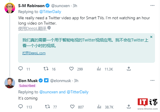Open Elon Musk's profile picture
160x112 pixels.
point(10,83)
